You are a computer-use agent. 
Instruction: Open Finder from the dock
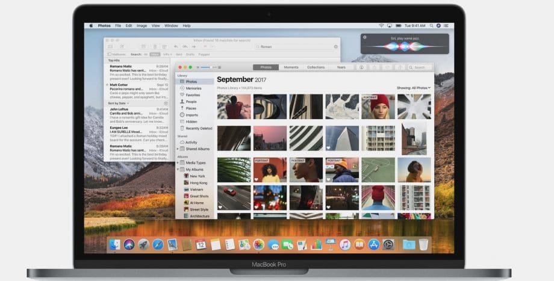pyautogui.click(x=114, y=244)
